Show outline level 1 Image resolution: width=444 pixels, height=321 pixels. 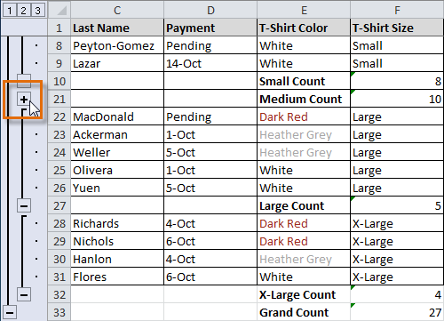coord(10,11)
